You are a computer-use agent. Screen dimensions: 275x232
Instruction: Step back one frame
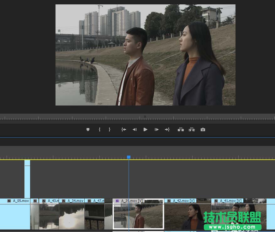[135, 129]
